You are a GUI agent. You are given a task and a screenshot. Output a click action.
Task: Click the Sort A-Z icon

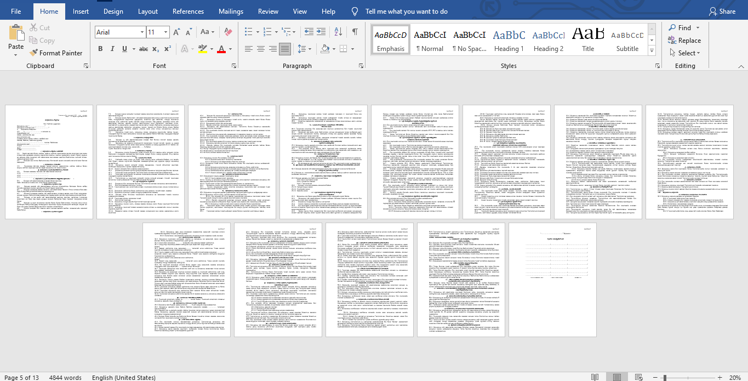[339, 32]
